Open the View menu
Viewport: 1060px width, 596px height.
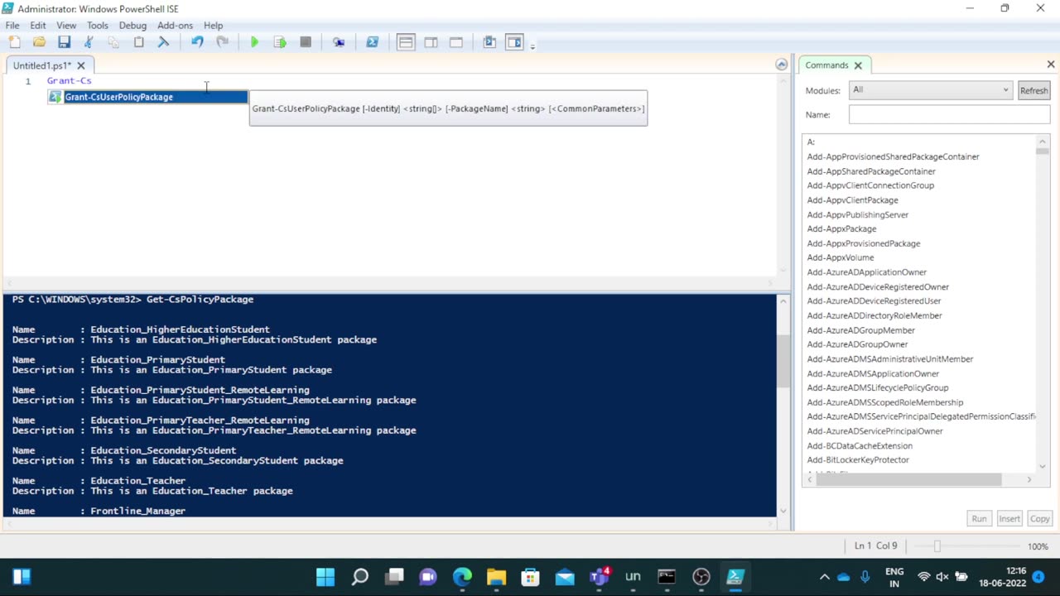66,26
